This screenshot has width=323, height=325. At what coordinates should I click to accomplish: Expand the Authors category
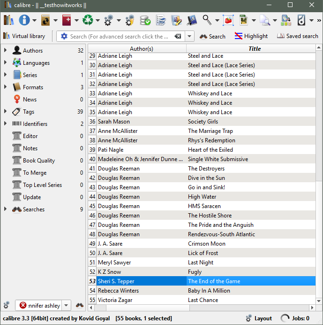click(x=6, y=50)
